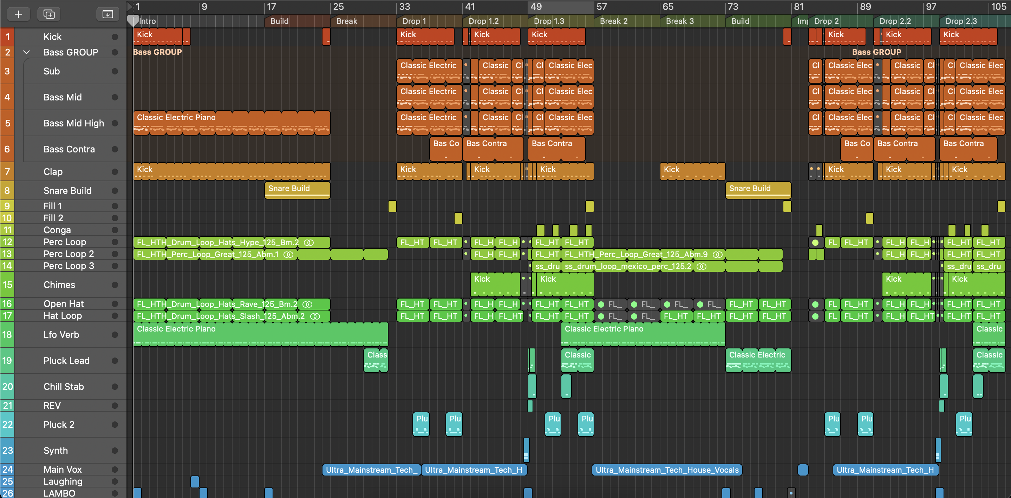Toggle the dot on the Kick track
Viewport: 1011px width, 498px height.
coord(115,37)
